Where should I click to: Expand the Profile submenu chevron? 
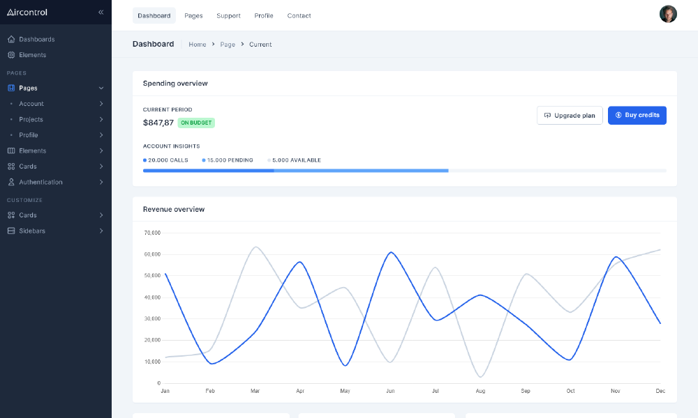[103, 135]
